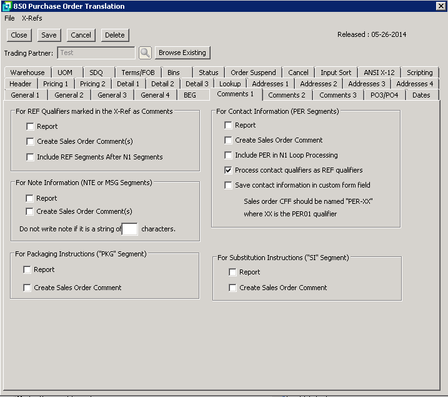448x397 pixels.
Task: Check Create Sales Order Comment for SI segment
Action: (233, 288)
